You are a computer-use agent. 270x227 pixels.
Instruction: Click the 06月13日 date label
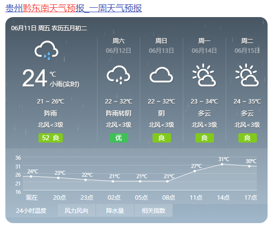click(x=161, y=51)
